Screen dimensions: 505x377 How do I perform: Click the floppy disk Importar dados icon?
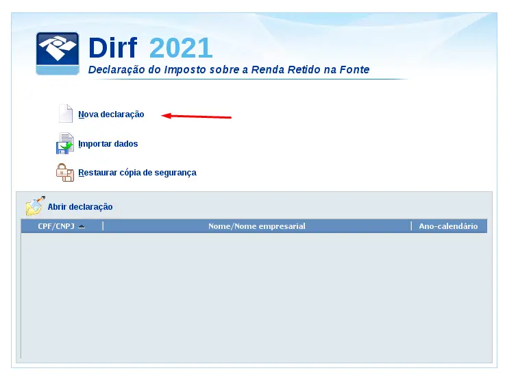pyautogui.click(x=64, y=143)
